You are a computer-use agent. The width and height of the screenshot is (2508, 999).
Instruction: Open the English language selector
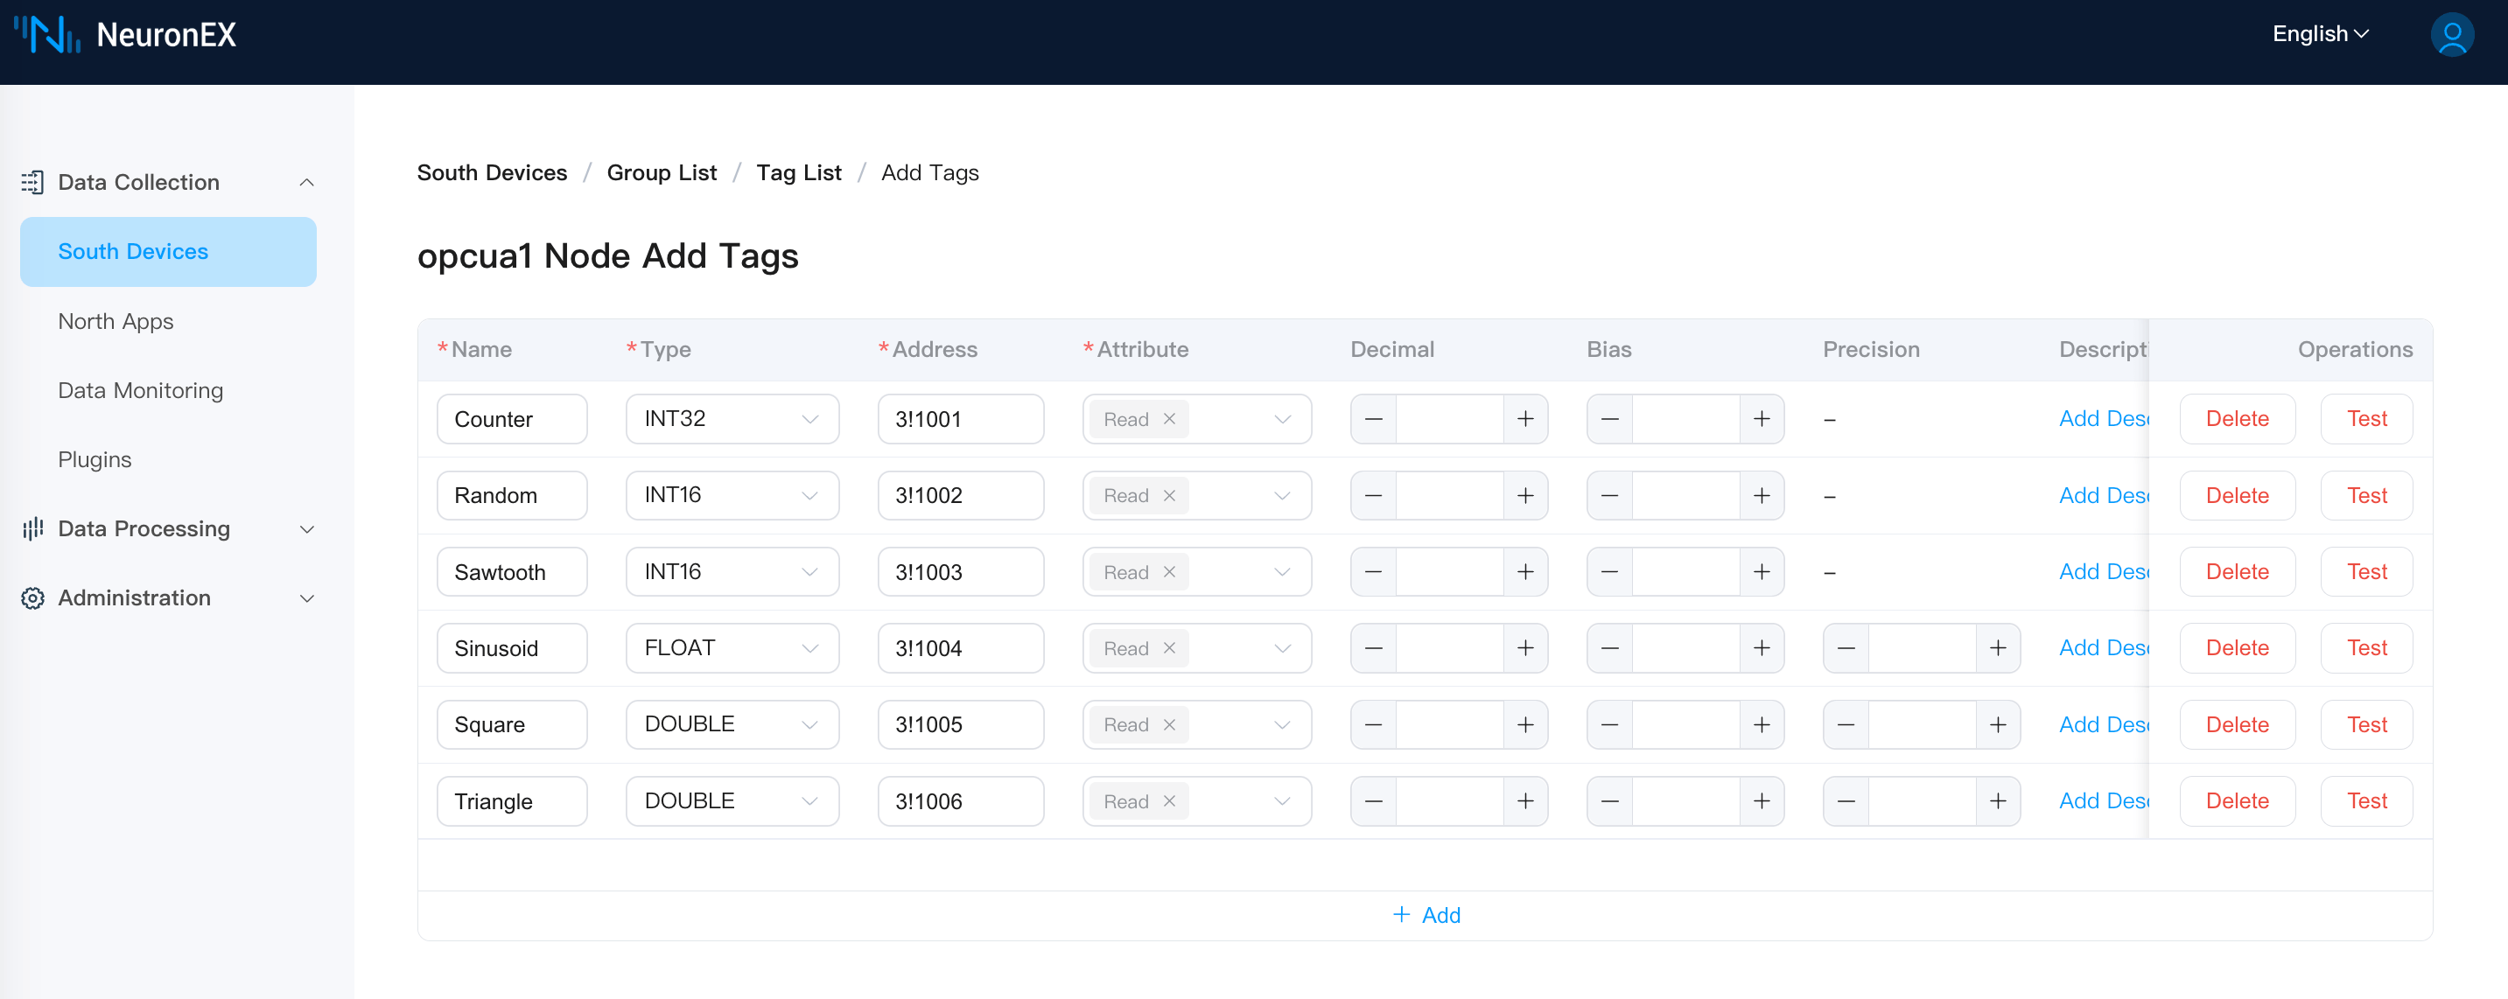2320,34
